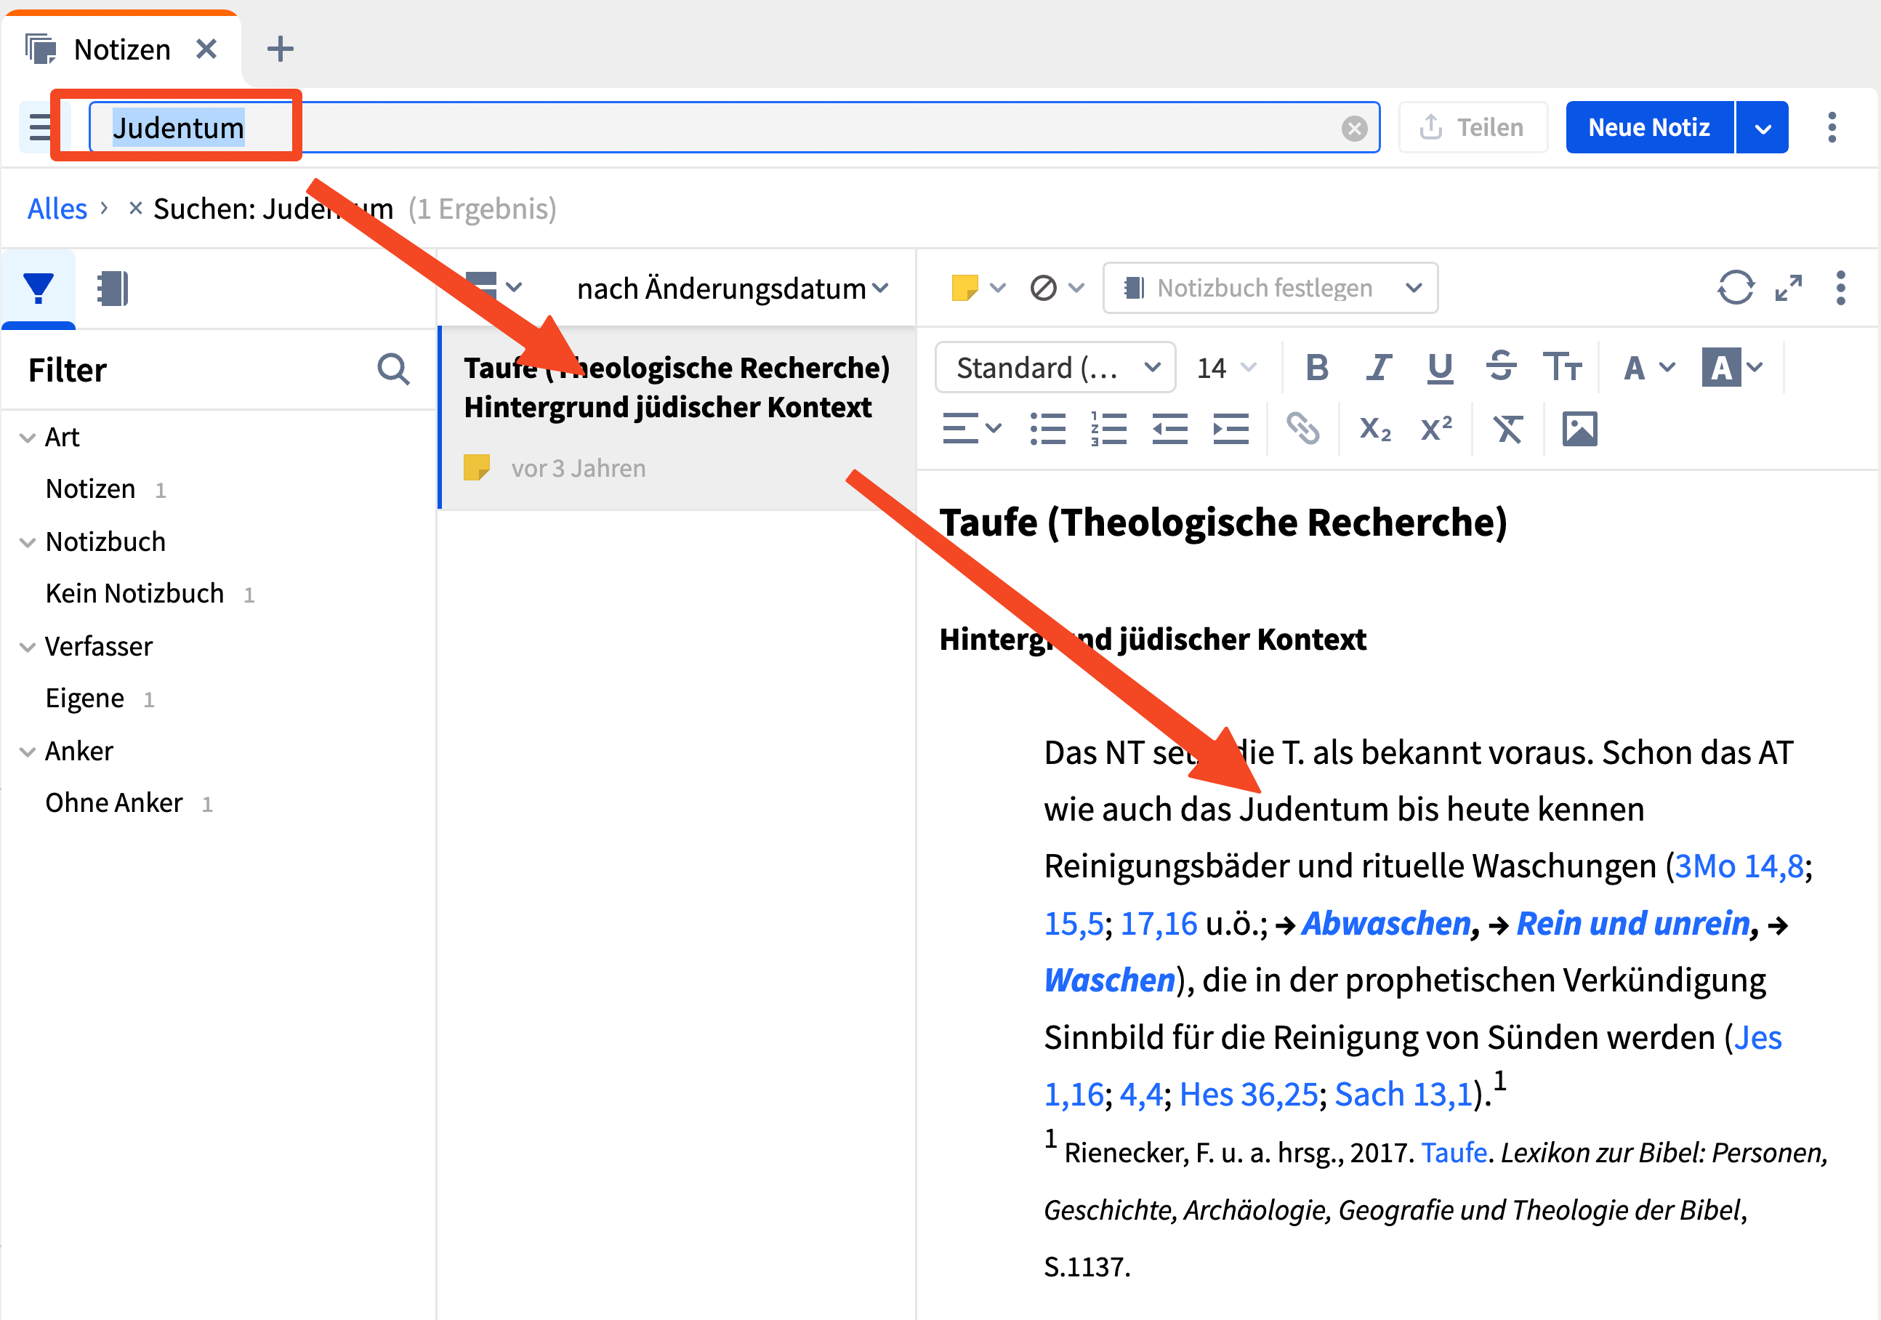1881x1320 pixels.
Task: Search within the Filter panel
Action: coord(393,369)
